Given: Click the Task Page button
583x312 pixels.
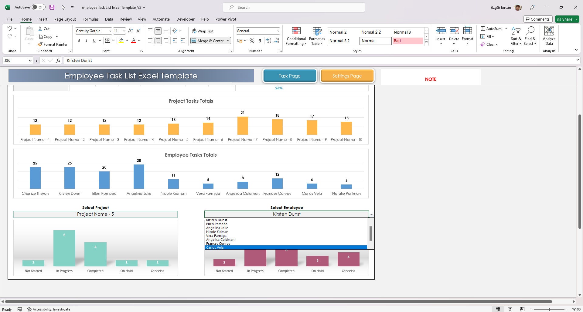Looking at the screenshot, I should point(289,76).
